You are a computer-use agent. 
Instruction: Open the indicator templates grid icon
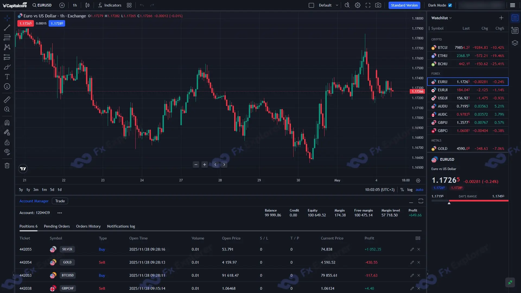(129, 5)
